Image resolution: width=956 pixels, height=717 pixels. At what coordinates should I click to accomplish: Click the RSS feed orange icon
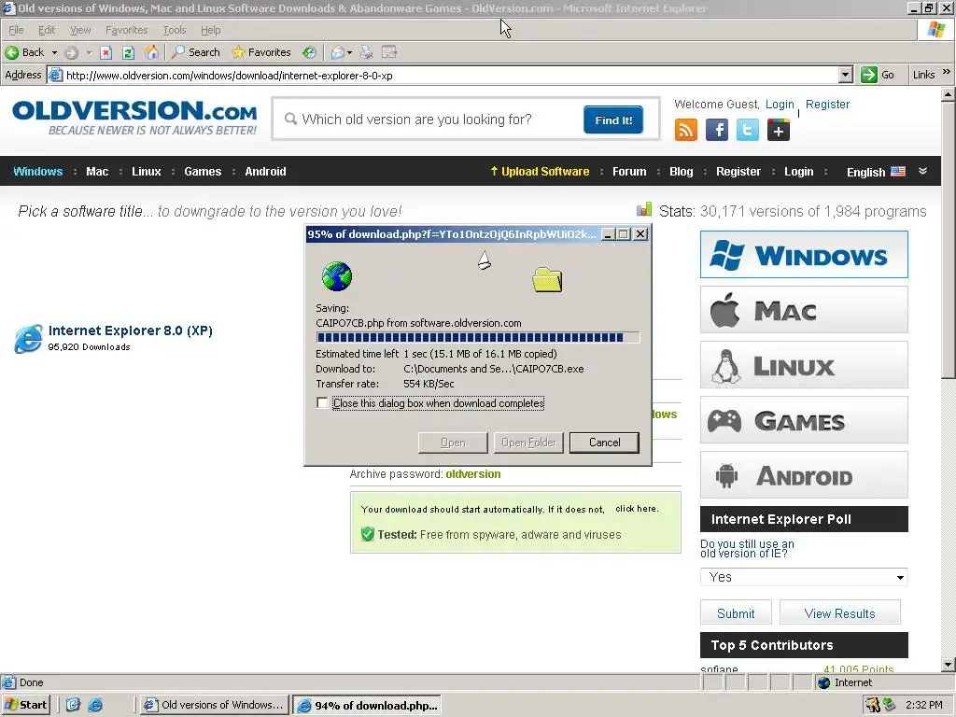[x=686, y=130]
